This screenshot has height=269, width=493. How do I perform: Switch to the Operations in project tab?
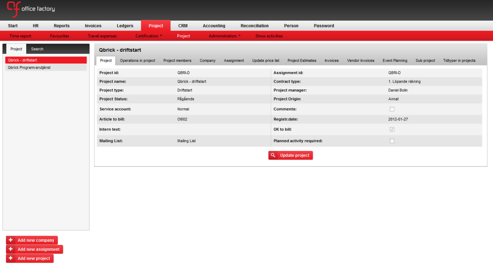click(x=137, y=61)
